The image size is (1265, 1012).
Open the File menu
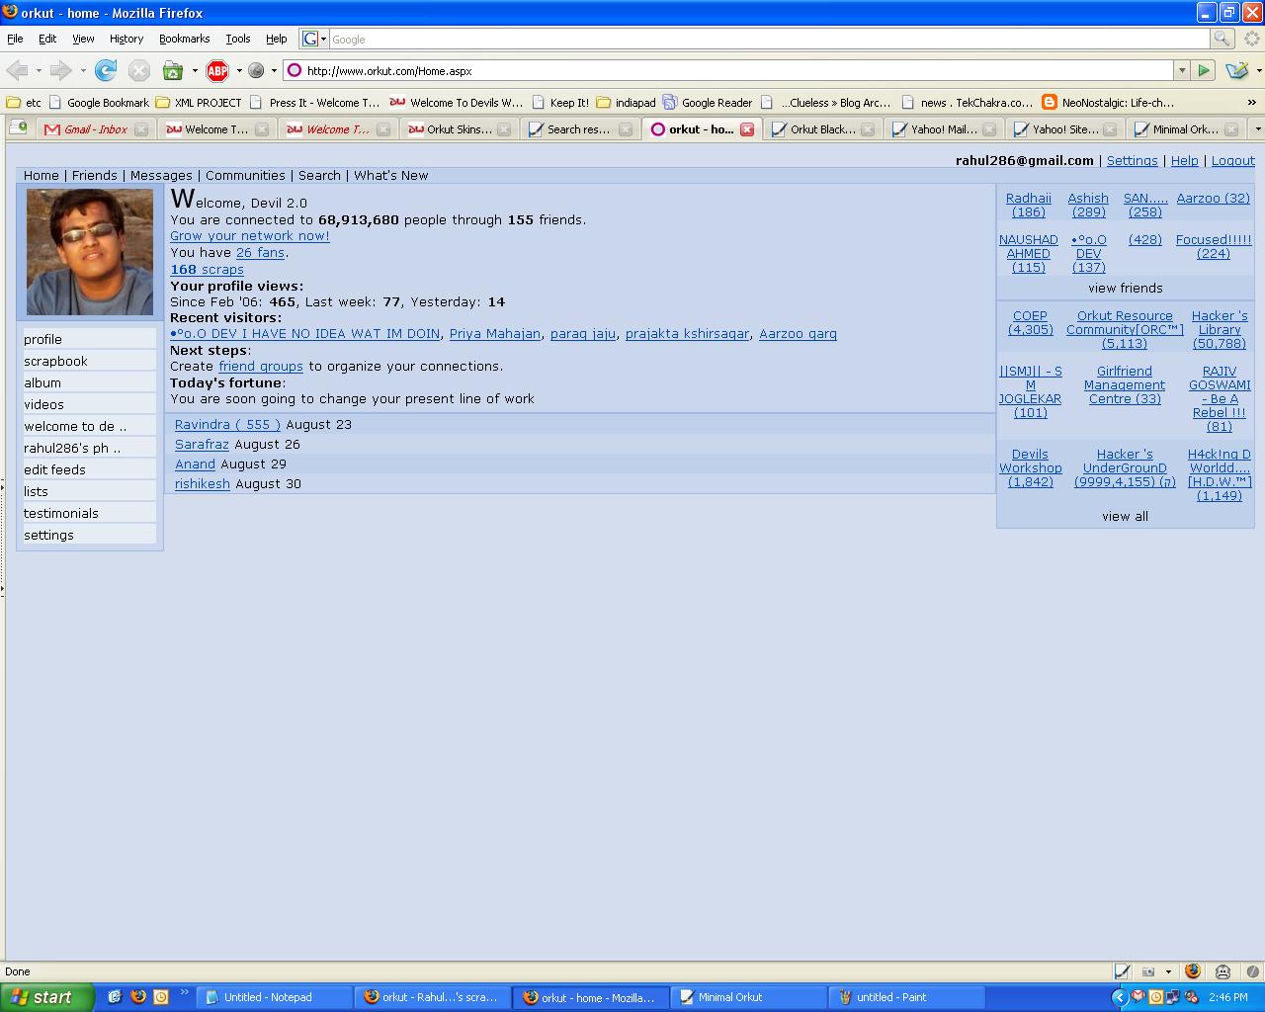tap(15, 39)
